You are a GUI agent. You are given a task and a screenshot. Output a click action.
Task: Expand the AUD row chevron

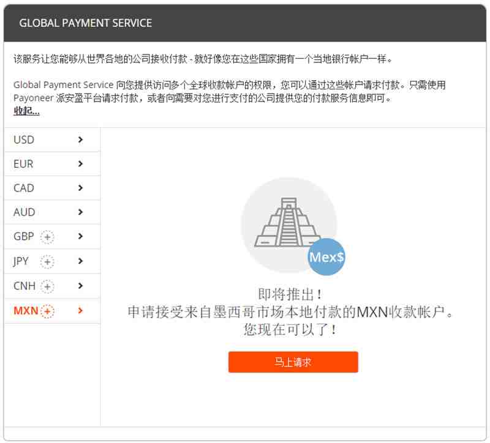[80, 212]
